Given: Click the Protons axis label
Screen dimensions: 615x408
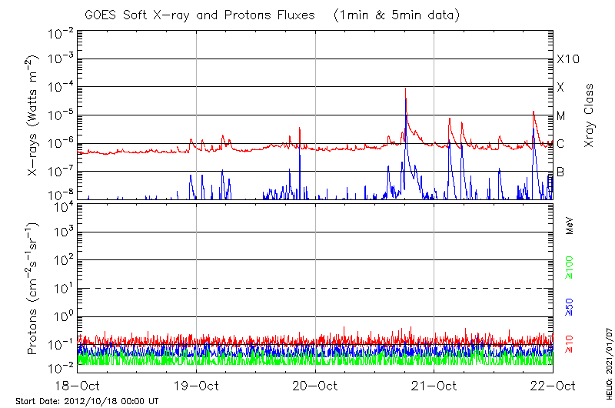Looking at the screenshot, I should [x=33, y=289].
